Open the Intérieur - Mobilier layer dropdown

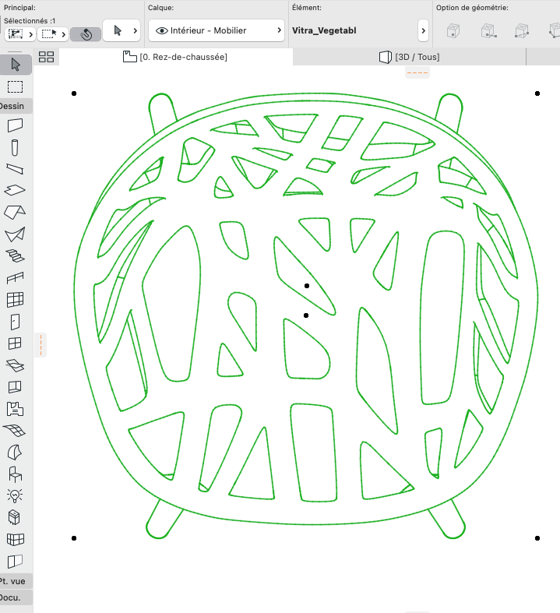(x=217, y=30)
